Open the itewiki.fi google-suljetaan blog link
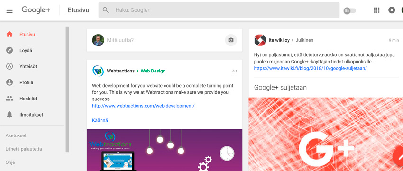The image size is (403, 171). (311, 68)
